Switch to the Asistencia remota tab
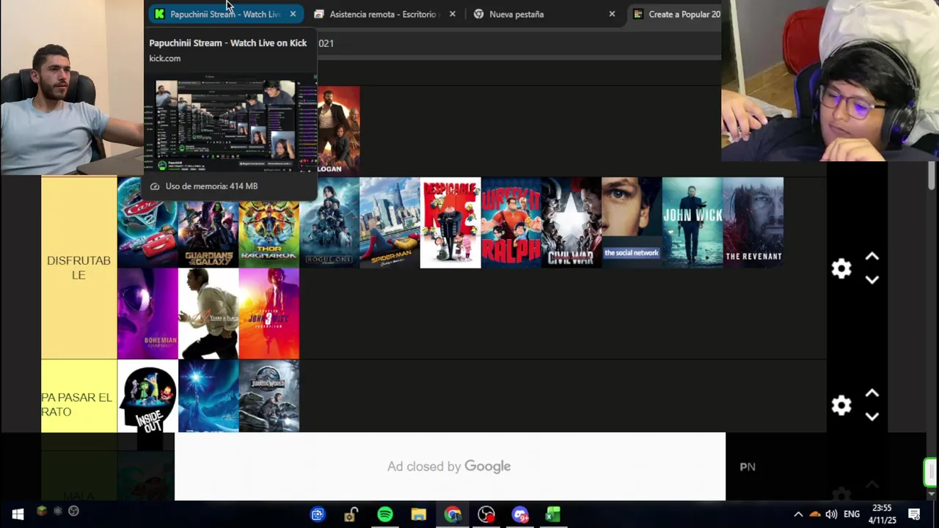939x528 pixels. coord(384,14)
